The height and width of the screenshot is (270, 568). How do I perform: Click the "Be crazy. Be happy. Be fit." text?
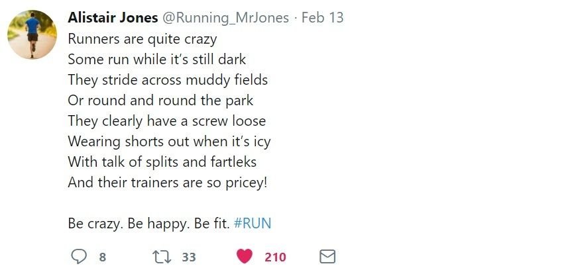149,223
